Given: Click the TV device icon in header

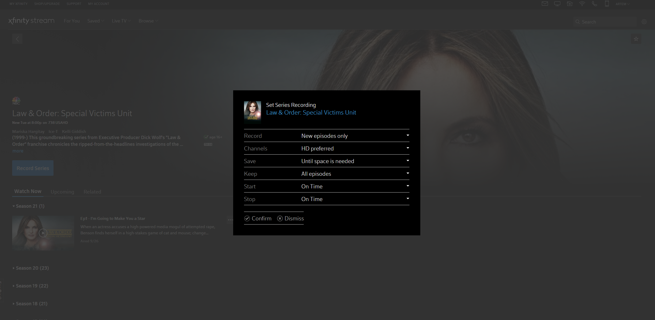Looking at the screenshot, I should 557,4.
